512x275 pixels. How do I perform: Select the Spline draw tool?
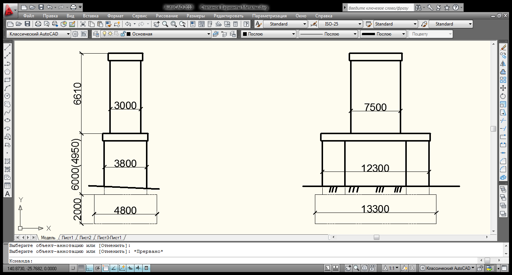[x=7, y=112]
